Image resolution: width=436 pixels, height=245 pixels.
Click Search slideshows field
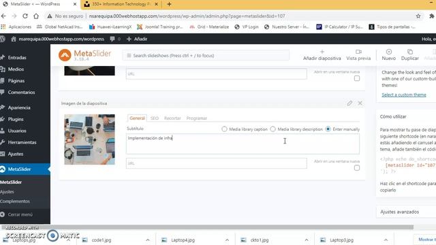[x=206, y=56]
